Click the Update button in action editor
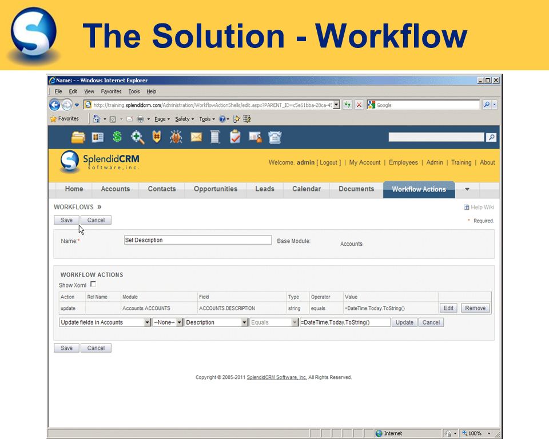 click(404, 322)
